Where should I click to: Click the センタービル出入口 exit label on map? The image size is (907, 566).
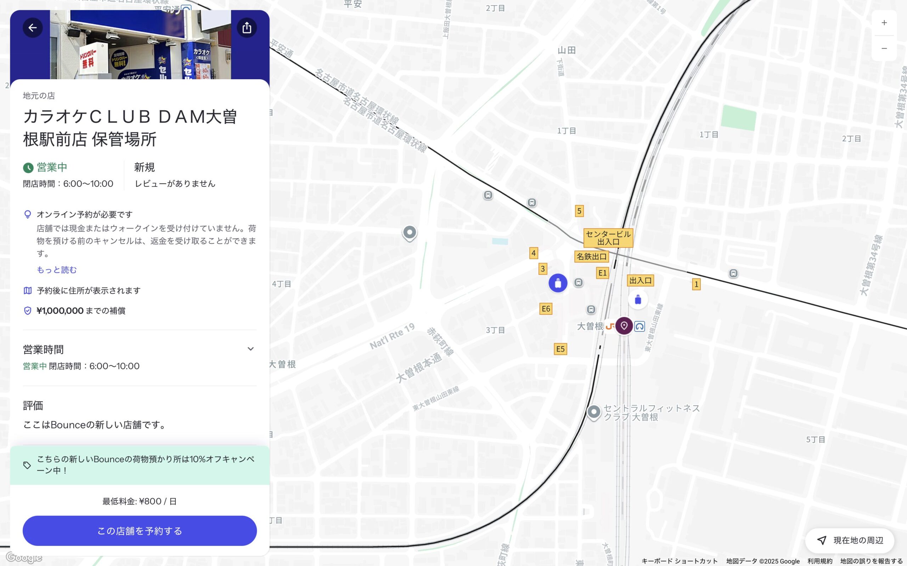(608, 238)
